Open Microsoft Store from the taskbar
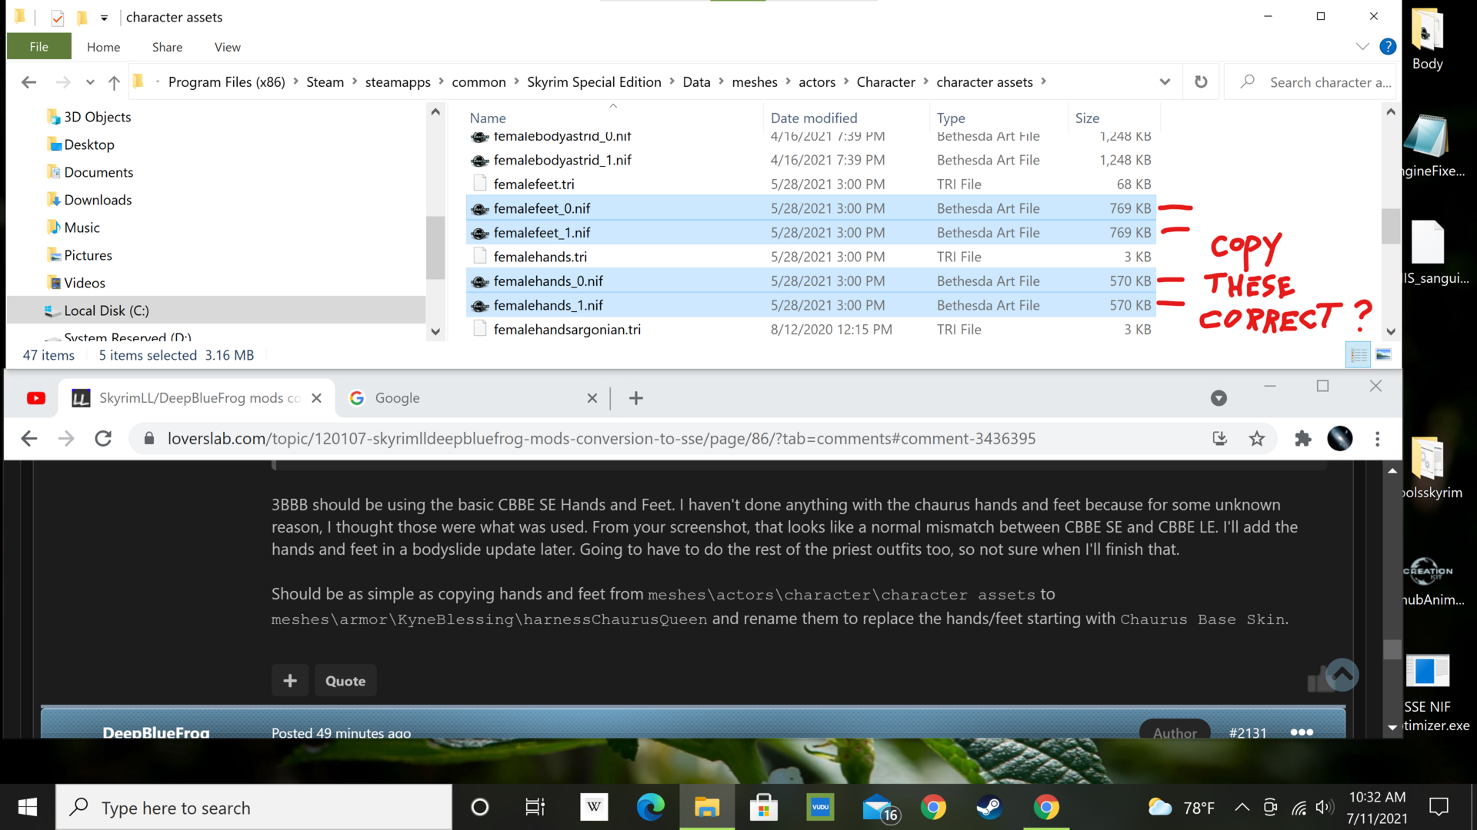 [x=764, y=808]
